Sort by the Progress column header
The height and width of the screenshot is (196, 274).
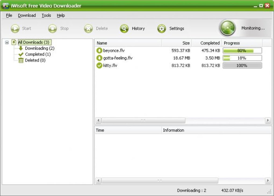click(x=242, y=43)
